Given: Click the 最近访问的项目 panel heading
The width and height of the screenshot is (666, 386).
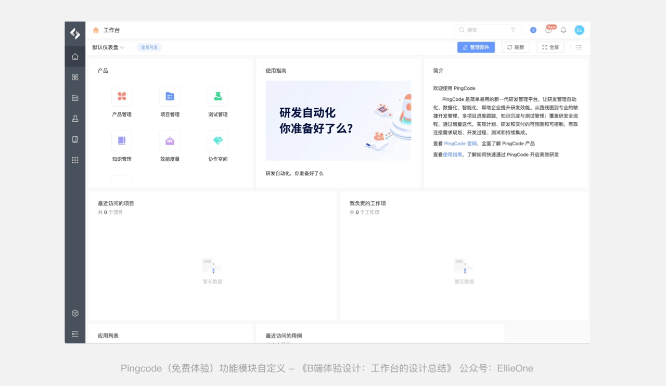Looking at the screenshot, I should pyautogui.click(x=116, y=203).
